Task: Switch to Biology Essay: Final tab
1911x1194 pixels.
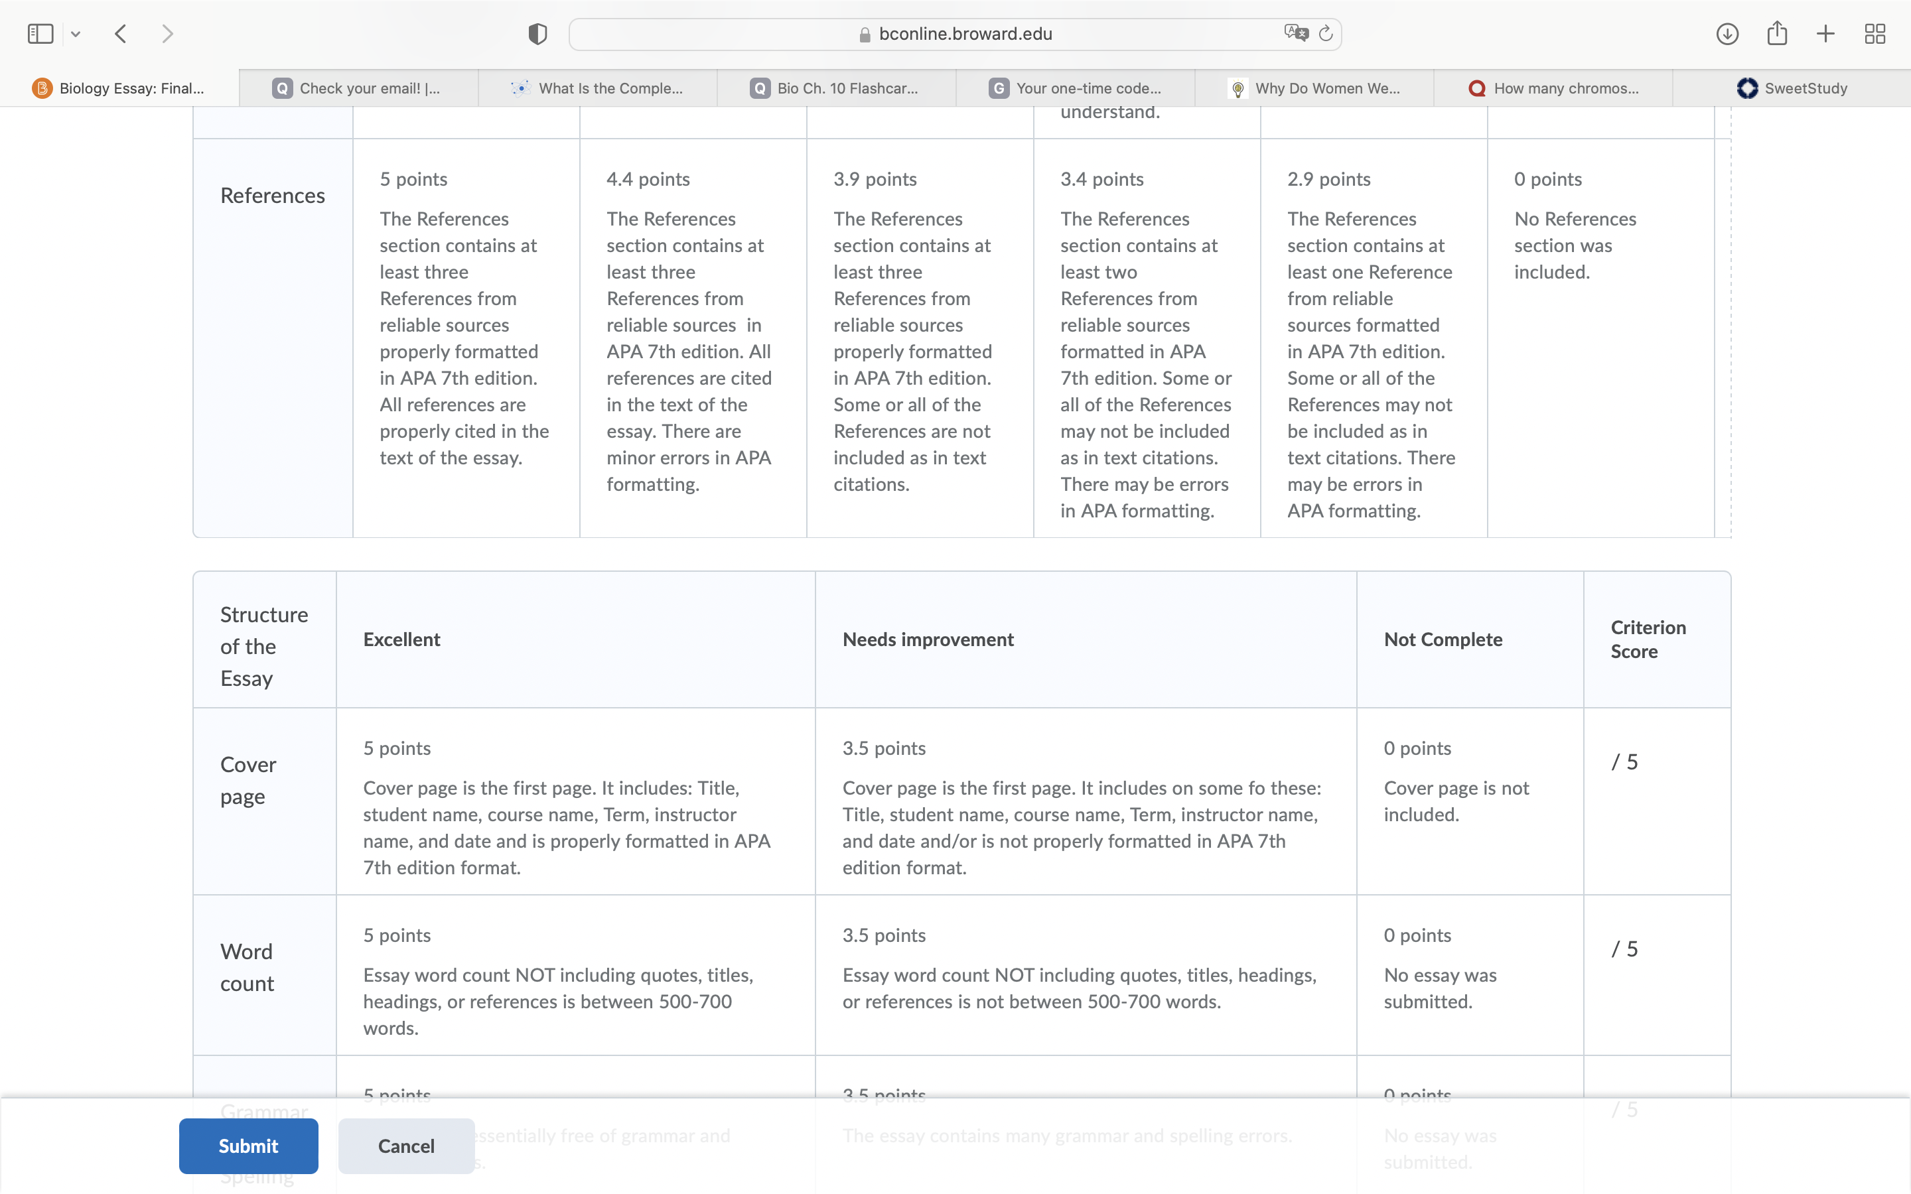Action: (x=119, y=88)
